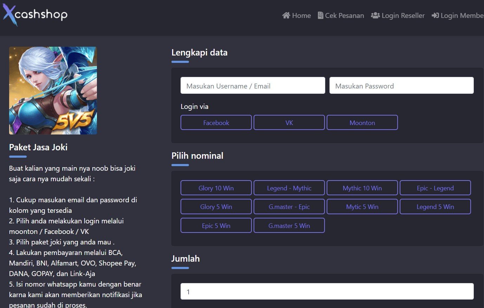This screenshot has width=484, height=308.
Task: Pick the Legend 5 Win package
Action: [x=435, y=207]
